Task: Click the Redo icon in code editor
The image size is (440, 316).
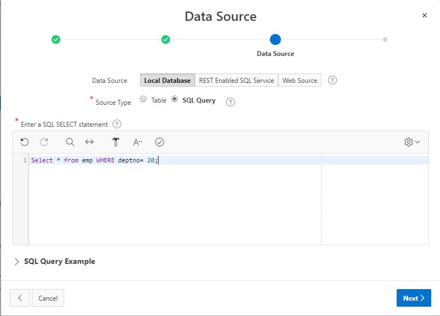Action: tap(44, 142)
